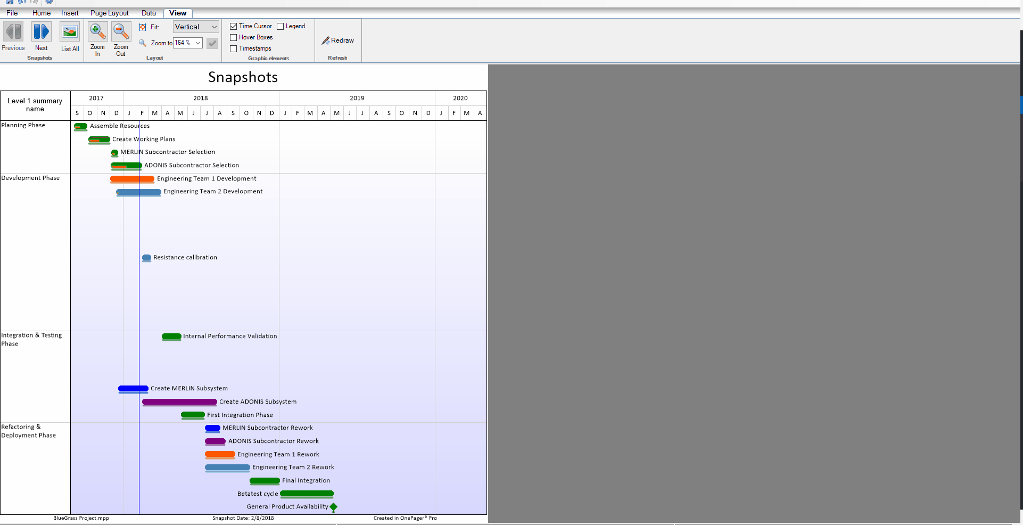Viewport: 1023px width, 525px height.
Task: Click BlueGrass Project.mpp footer text
Action: click(81, 518)
